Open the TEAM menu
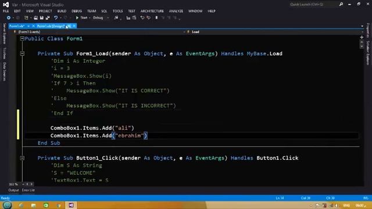The image size is (372, 209). 92,11
